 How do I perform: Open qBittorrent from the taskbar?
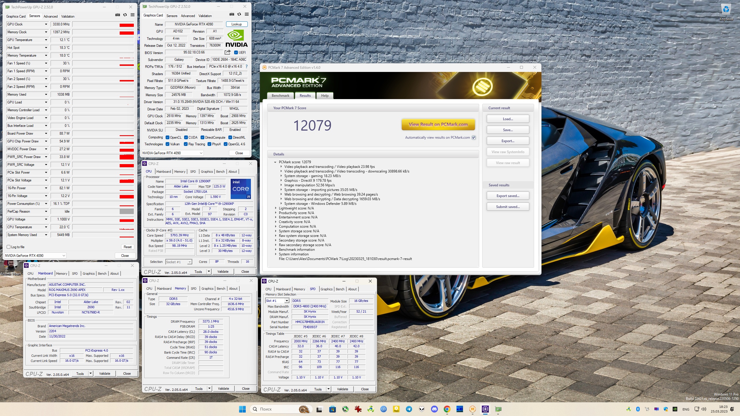tap(383, 409)
